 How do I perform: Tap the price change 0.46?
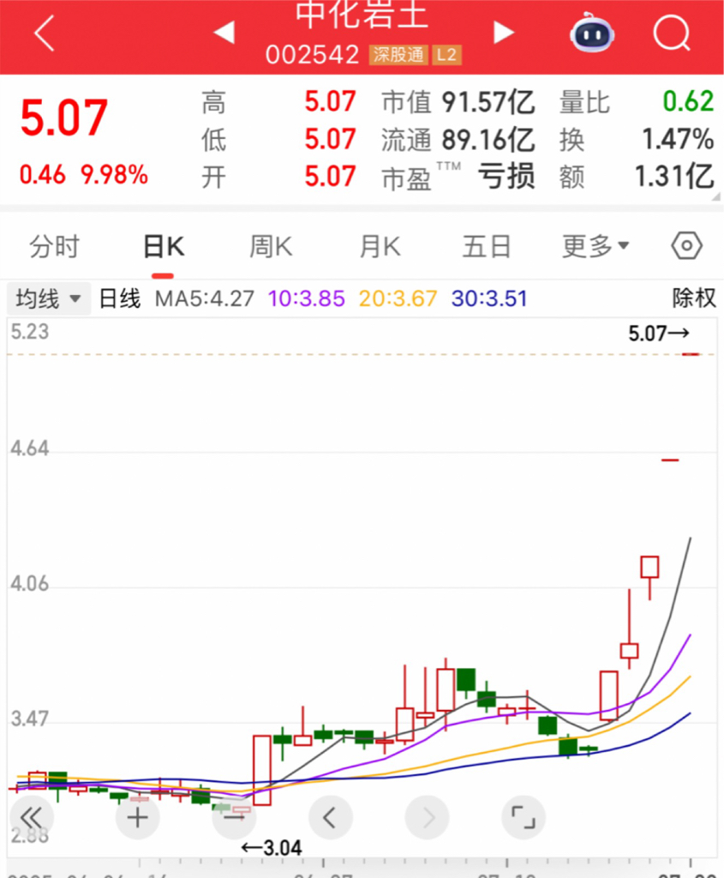coord(43,175)
